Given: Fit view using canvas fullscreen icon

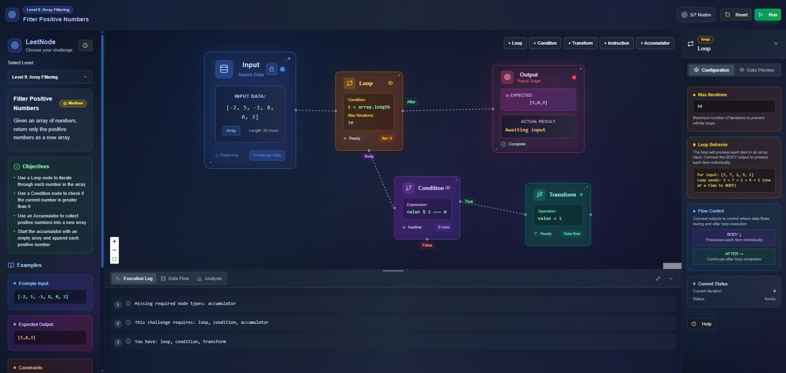Looking at the screenshot, I should point(115,259).
